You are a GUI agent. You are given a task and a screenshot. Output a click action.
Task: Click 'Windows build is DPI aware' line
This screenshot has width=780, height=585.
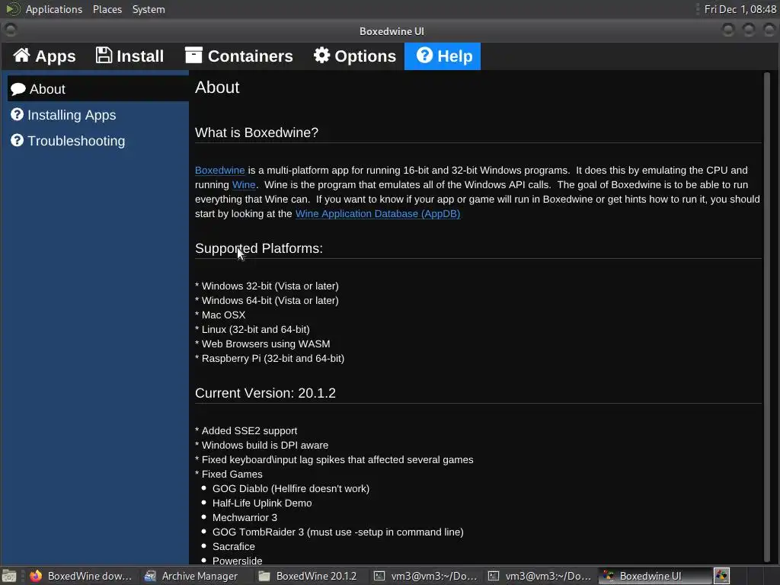tap(262, 445)
